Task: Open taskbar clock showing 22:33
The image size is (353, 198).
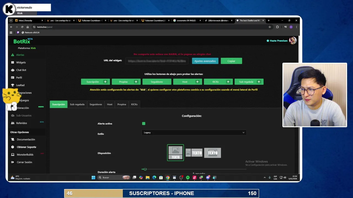Action: [x=293, y=177]
